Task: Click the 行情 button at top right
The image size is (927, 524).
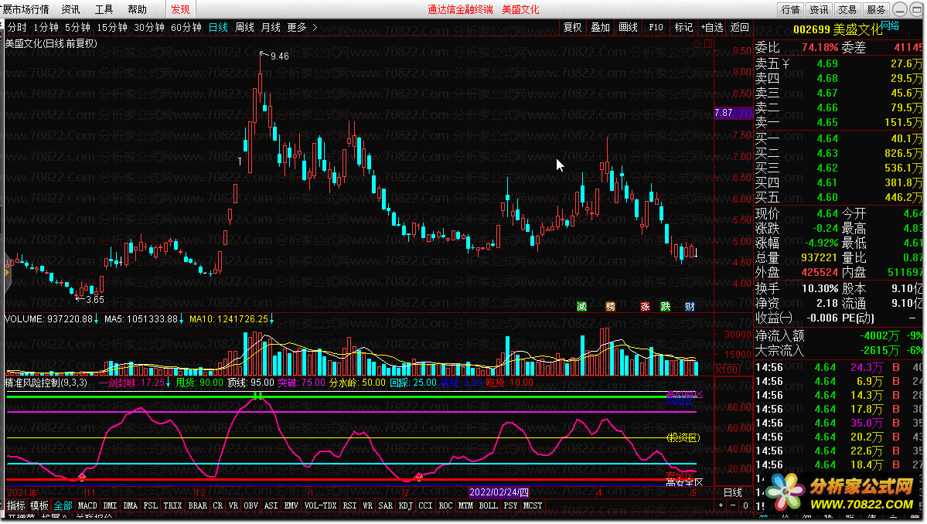Action: click(x=790, y=9)
